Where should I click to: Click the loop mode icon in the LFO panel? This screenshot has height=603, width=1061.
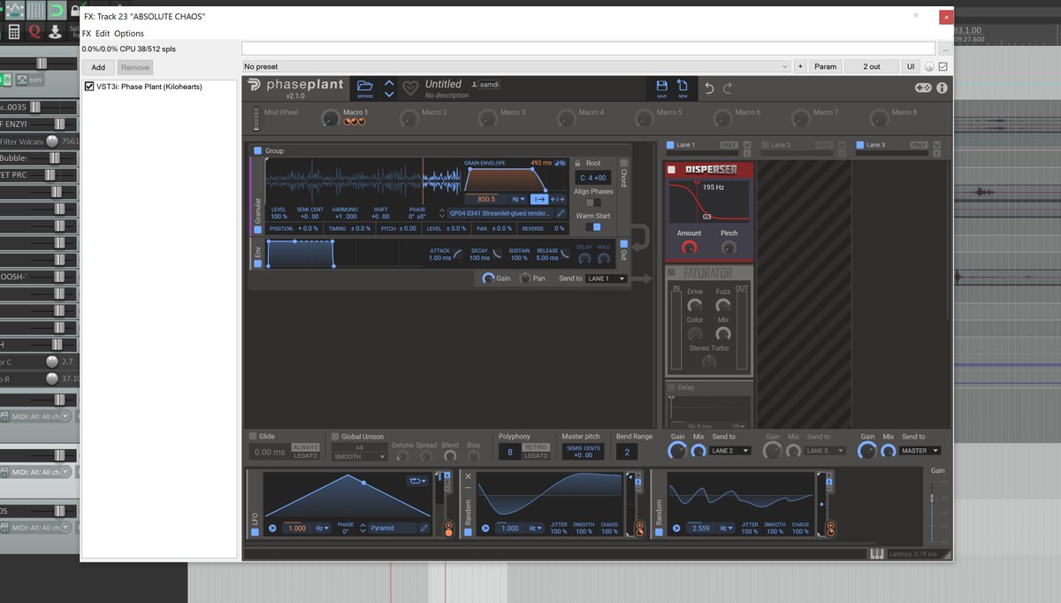pyautogui.click(x=415, y=480)
